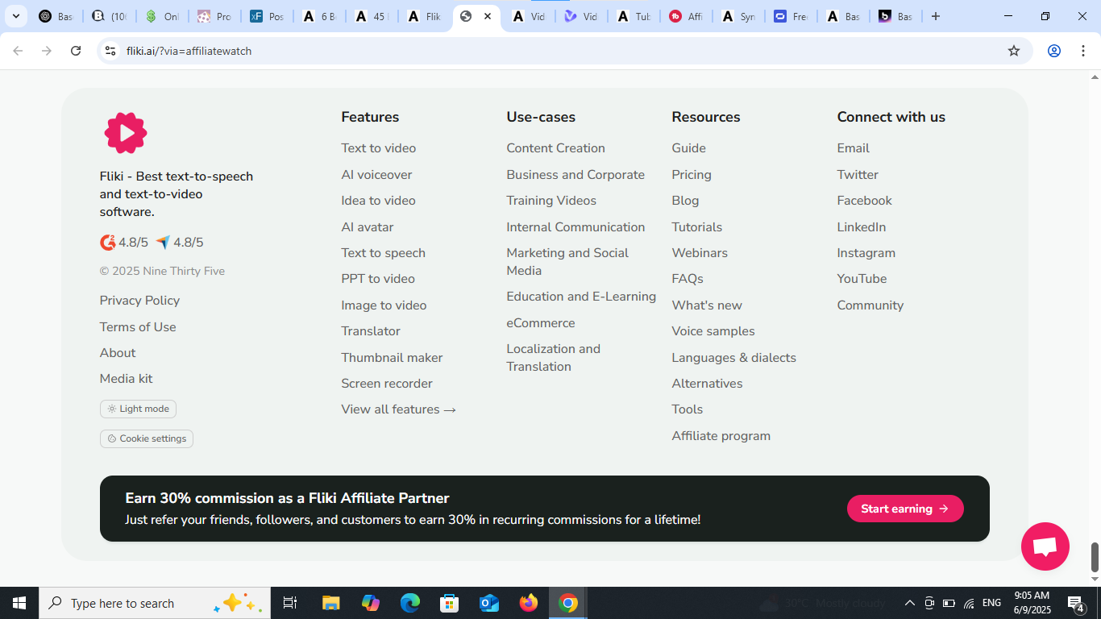Screen dimensions: 1101x619
Task: Open the Community link
Action: (x=870, y=305)
